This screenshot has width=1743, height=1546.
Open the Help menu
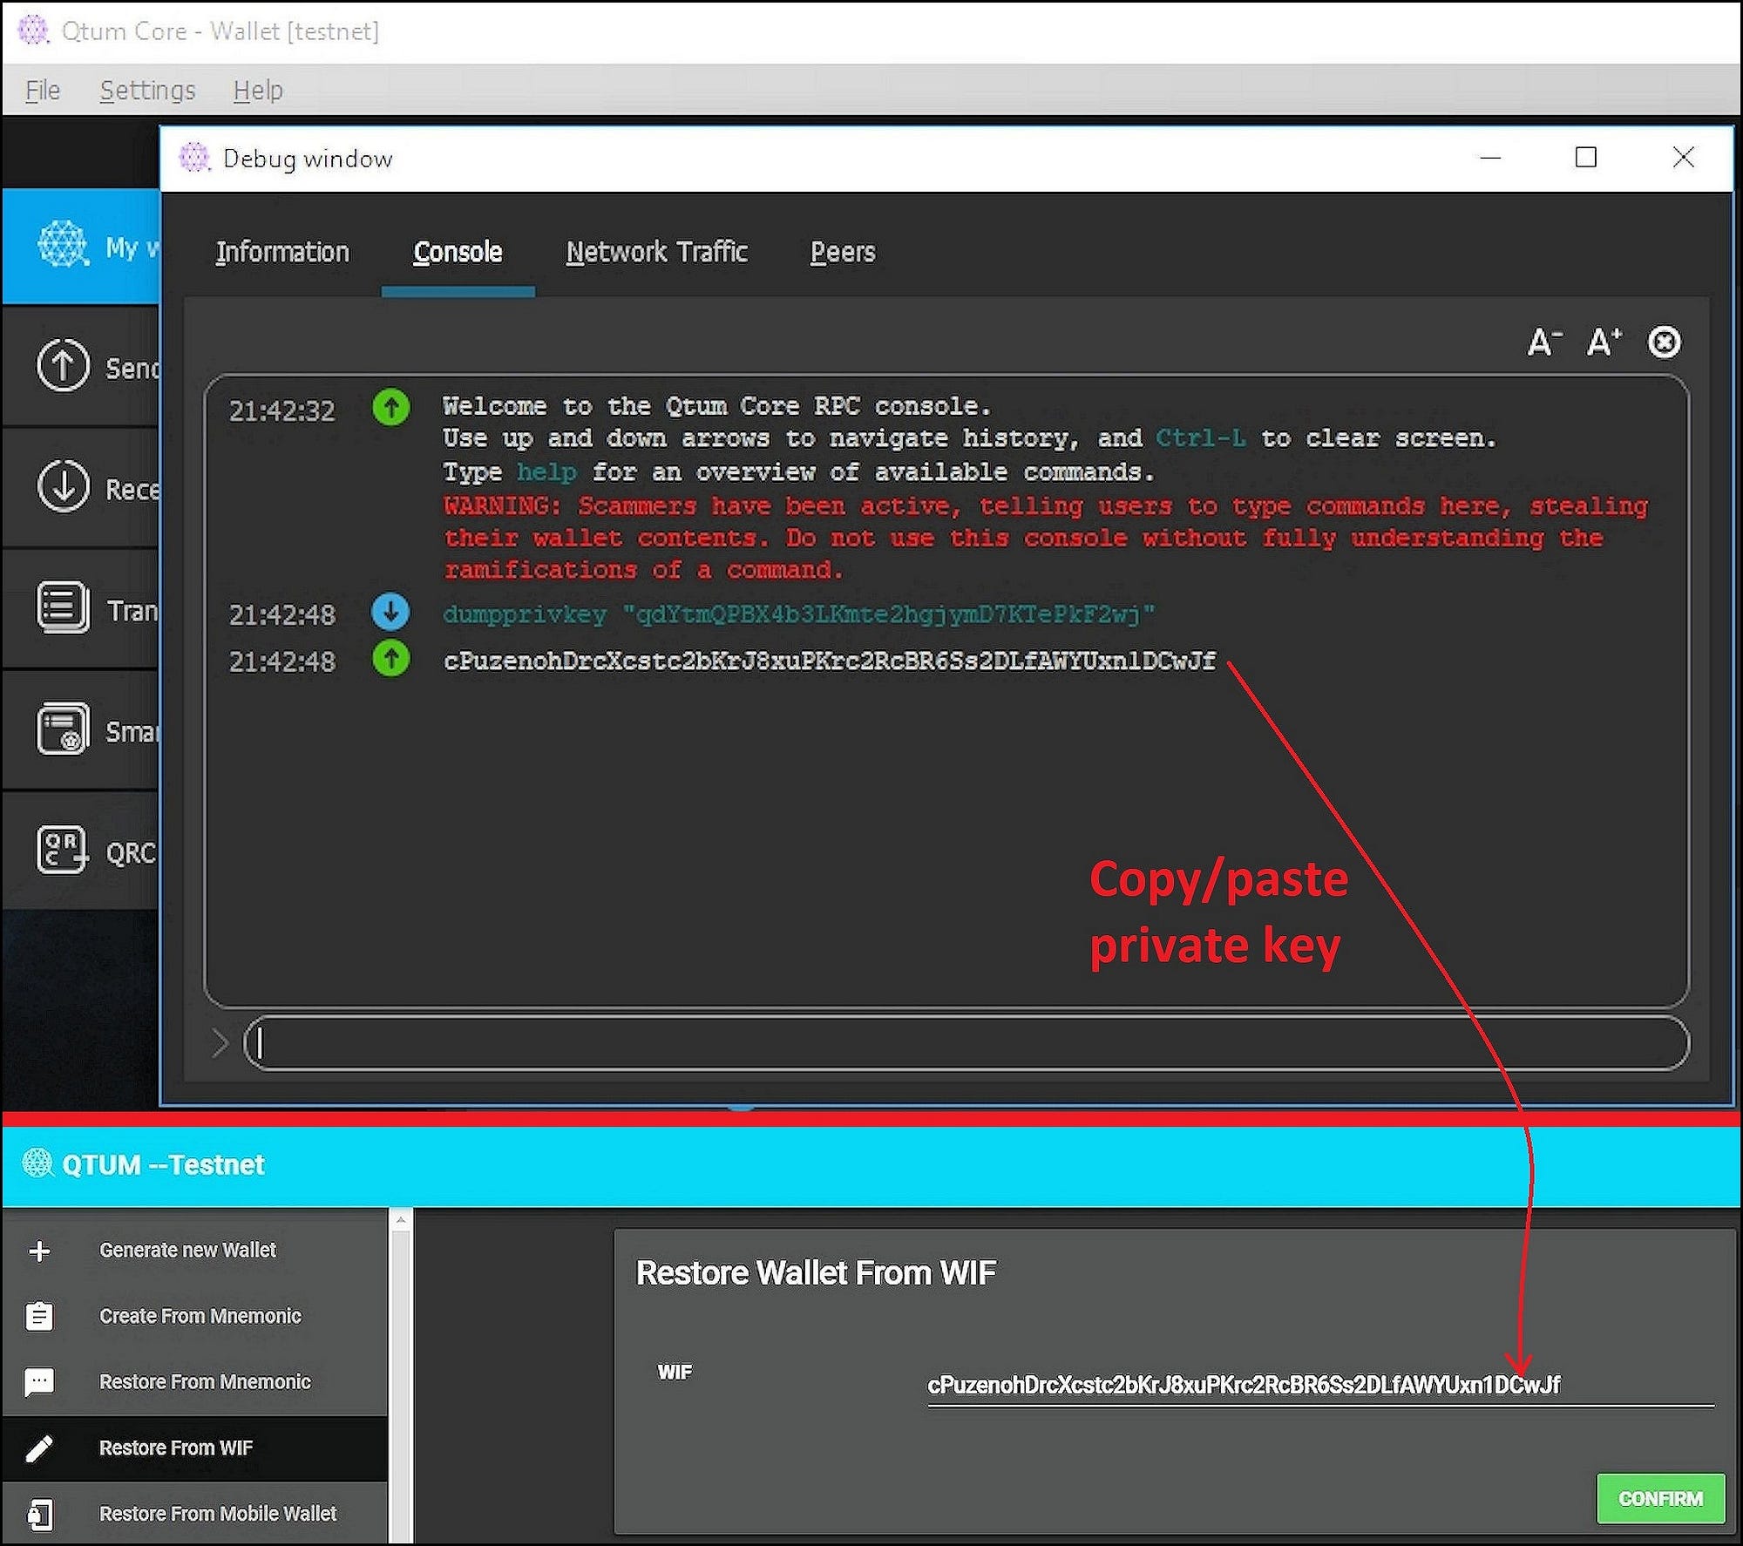pos(258,91)
